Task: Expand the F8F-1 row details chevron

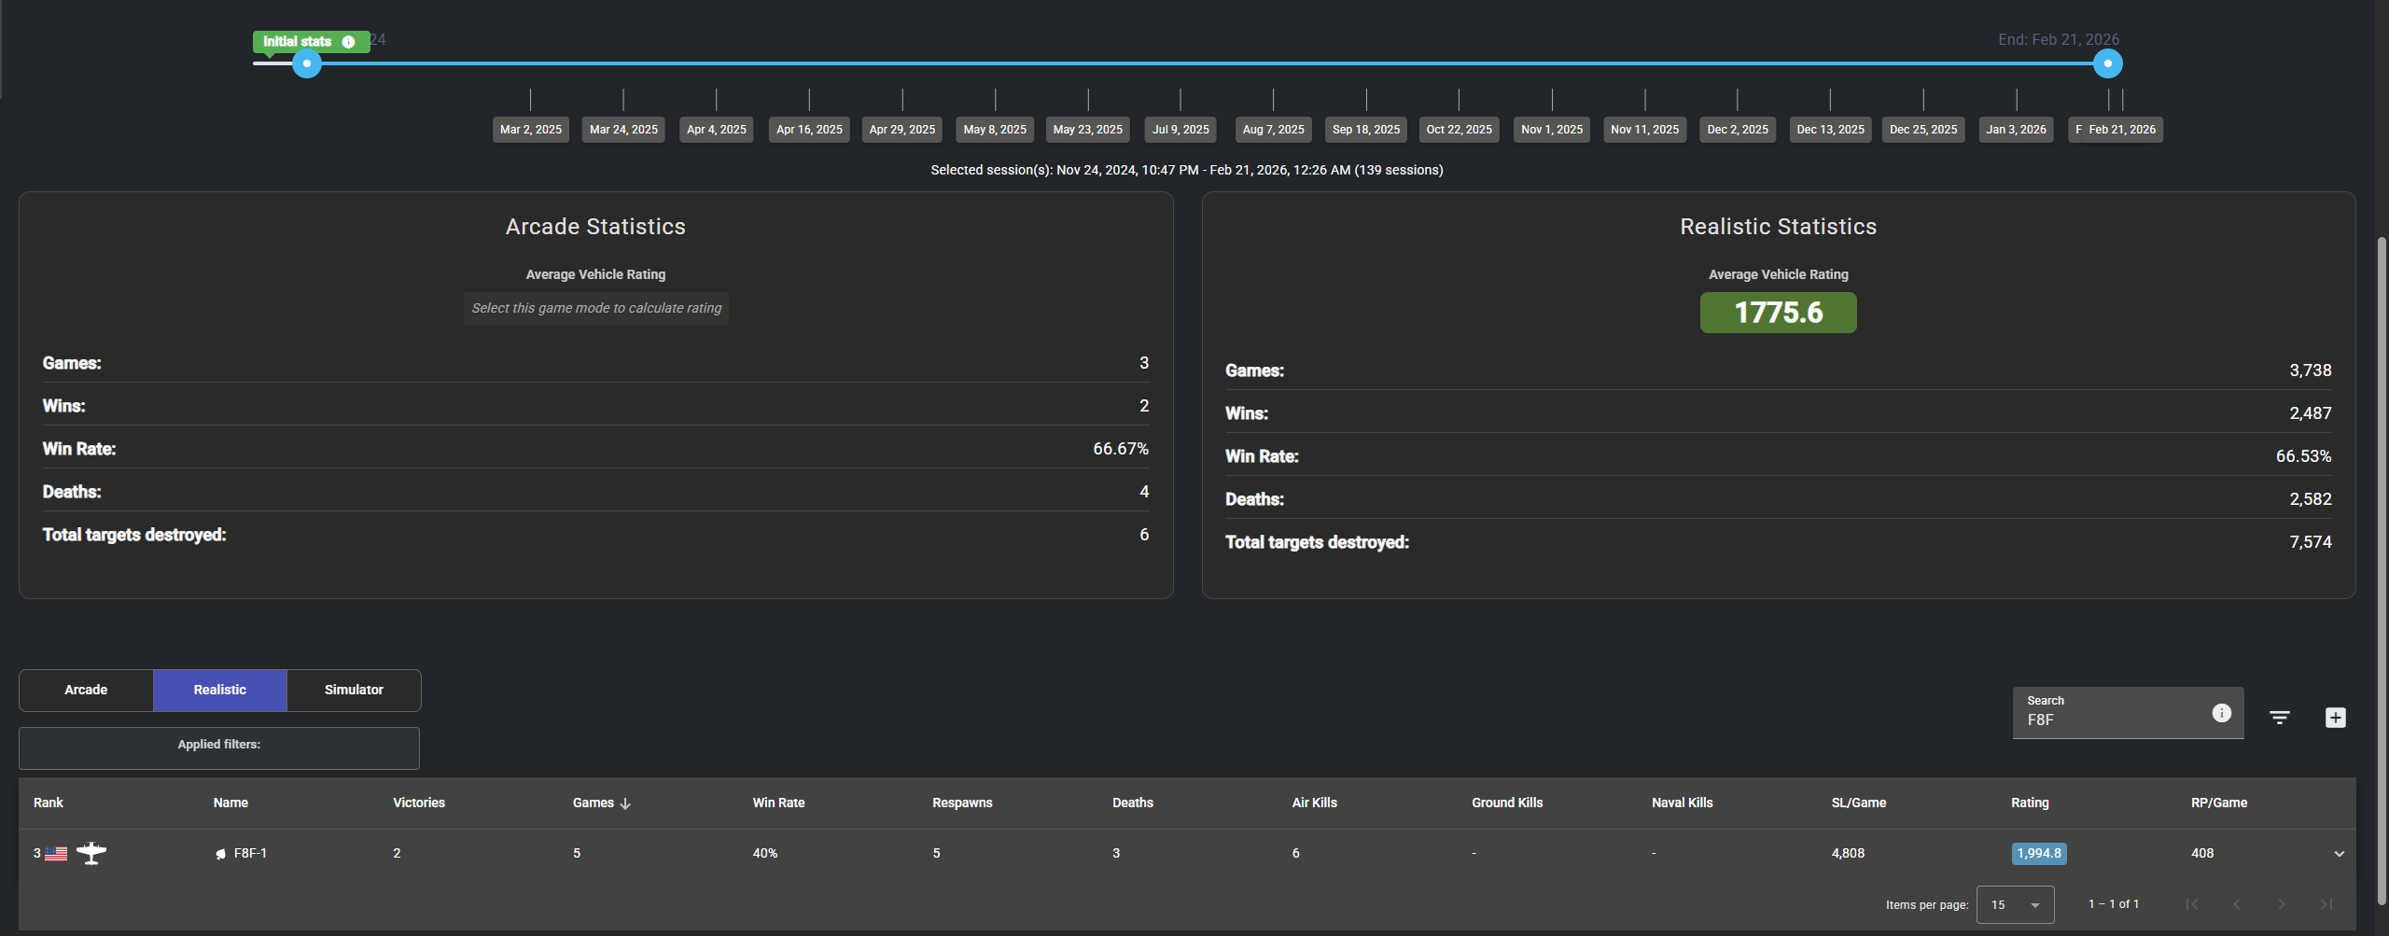Action: coord(2339,853)
